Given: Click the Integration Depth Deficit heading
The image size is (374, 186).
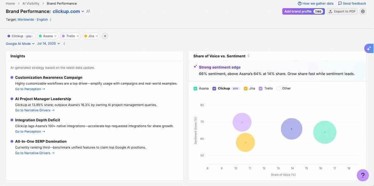Looking at the screenshot, I should (38, 120).
